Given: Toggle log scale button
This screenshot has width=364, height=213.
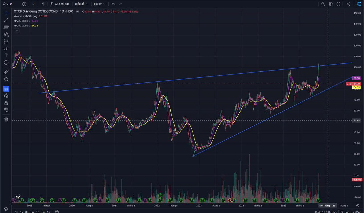Looking at the screenshot, I should click(x=347, y=212).
